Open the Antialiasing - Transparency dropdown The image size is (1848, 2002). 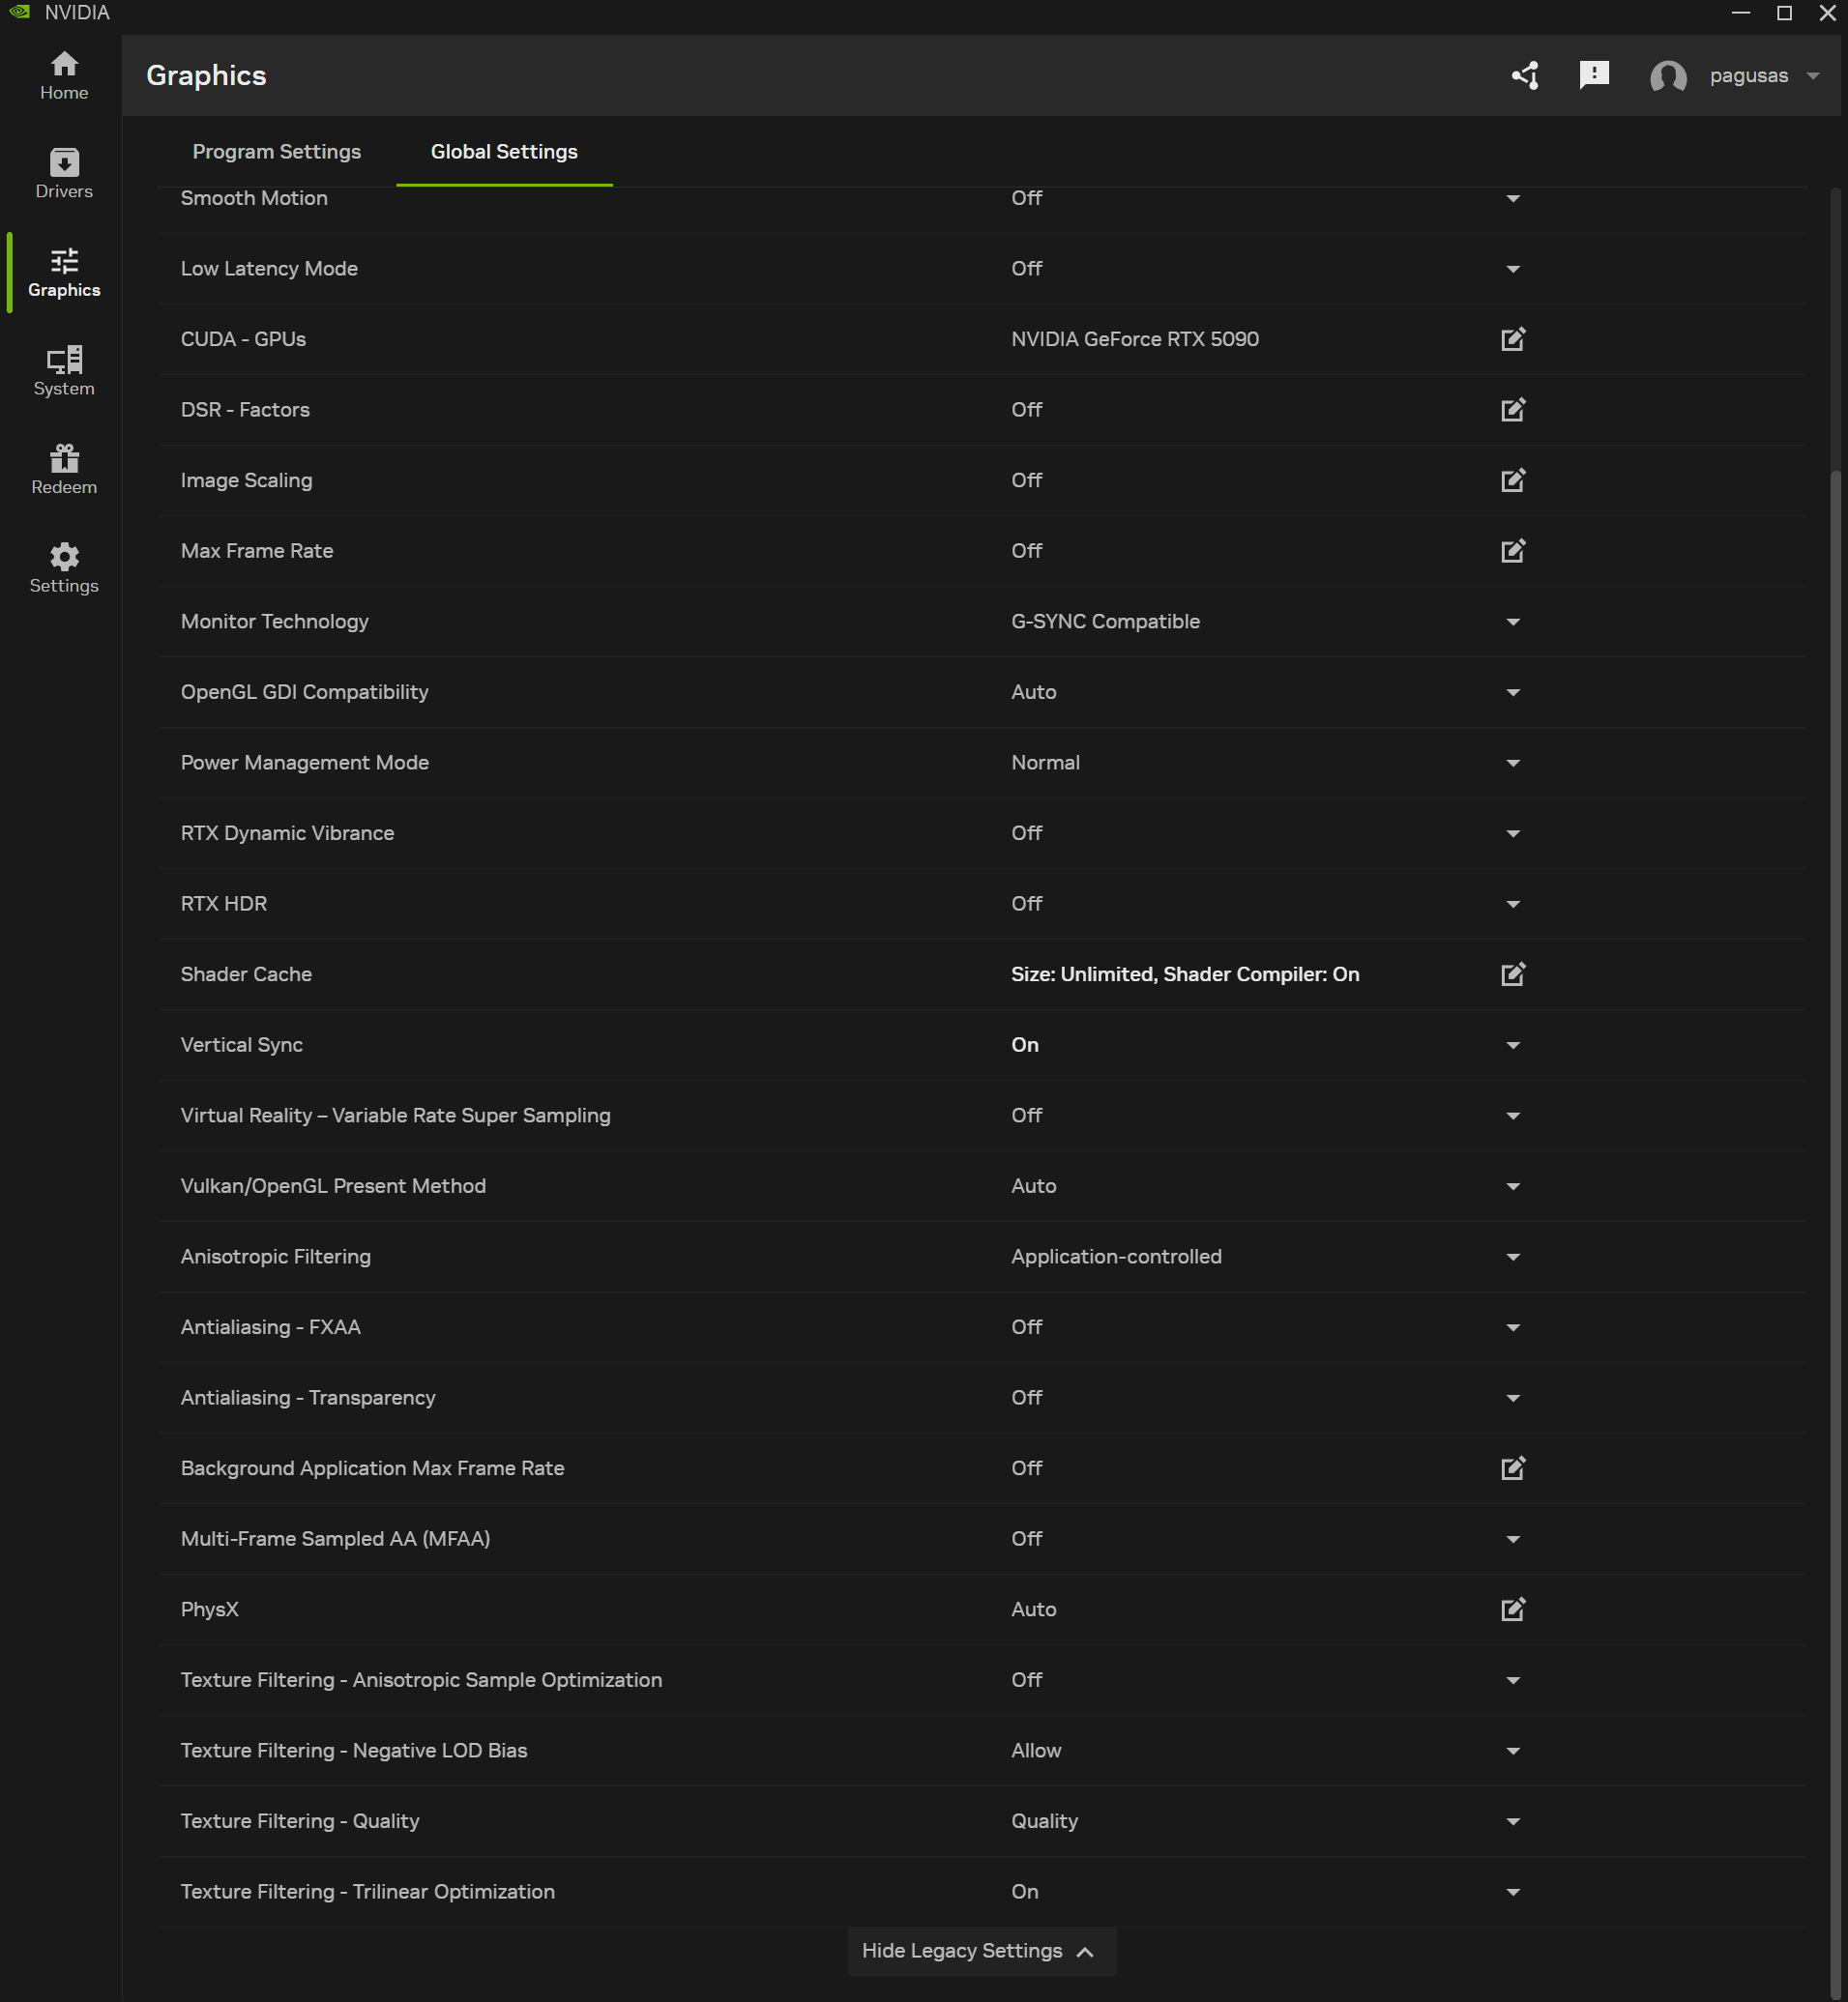[x=1513, y=1398]
